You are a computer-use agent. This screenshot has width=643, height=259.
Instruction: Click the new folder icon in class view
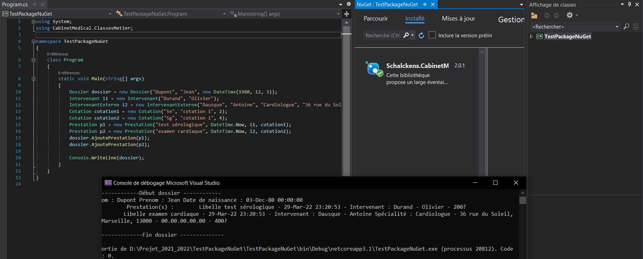(534, 15)
